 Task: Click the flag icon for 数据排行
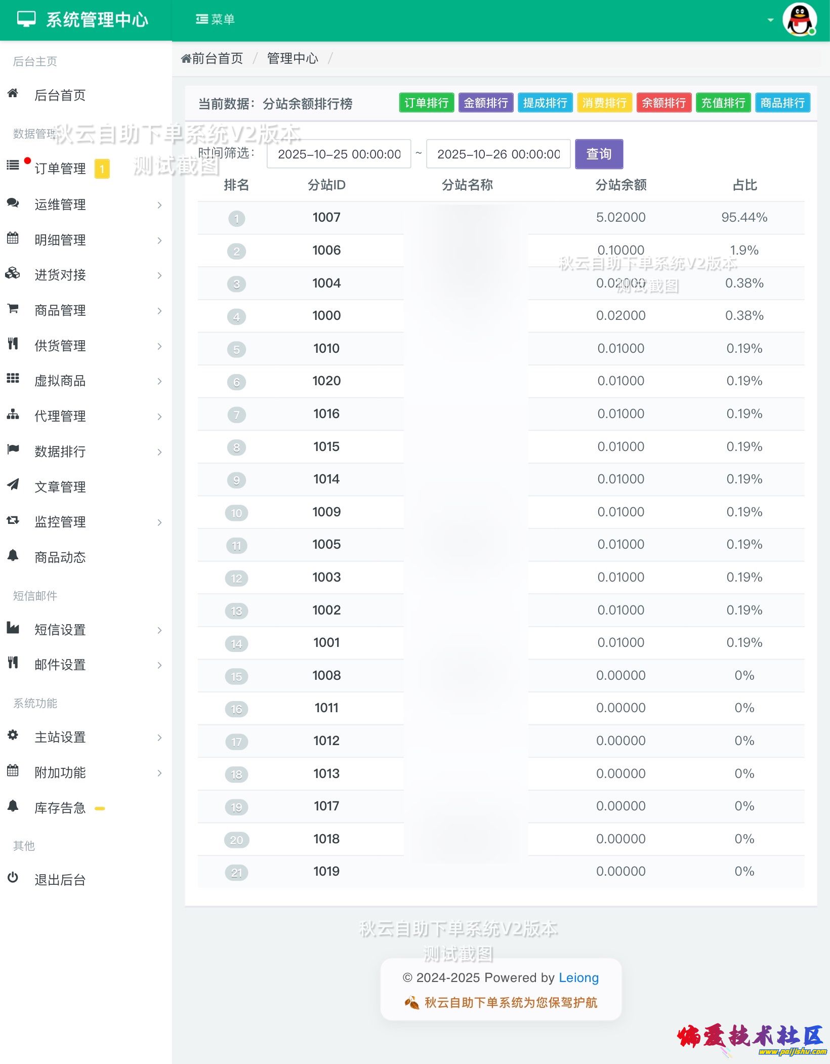(x=13, y=449)
